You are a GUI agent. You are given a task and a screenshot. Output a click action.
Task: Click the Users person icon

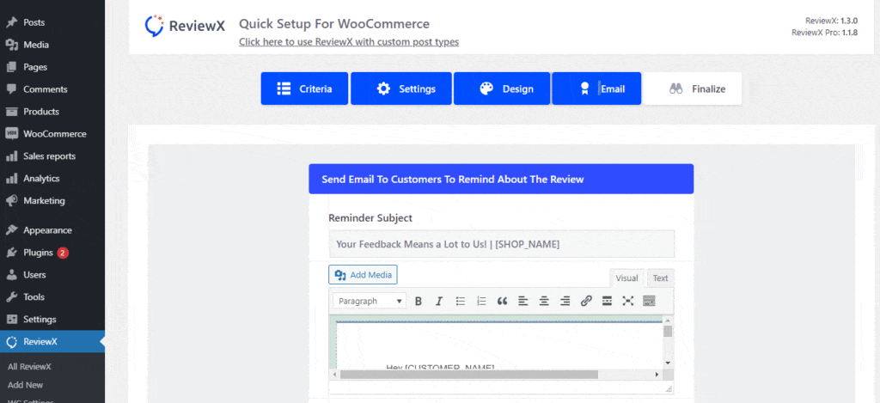tap(11, 275)
